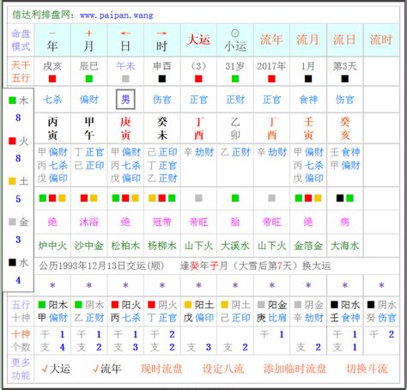Click 食神 in the 流月 column
This screenshot has width=407, height=390.
tap(308, 100)
